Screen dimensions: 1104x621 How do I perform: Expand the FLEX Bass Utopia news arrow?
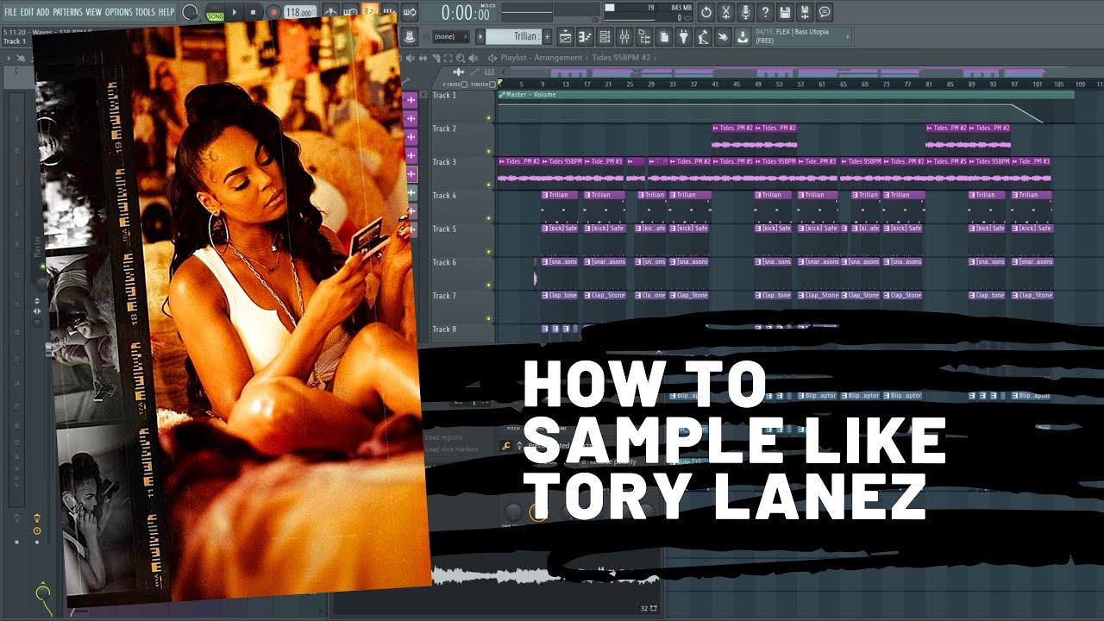847,36
